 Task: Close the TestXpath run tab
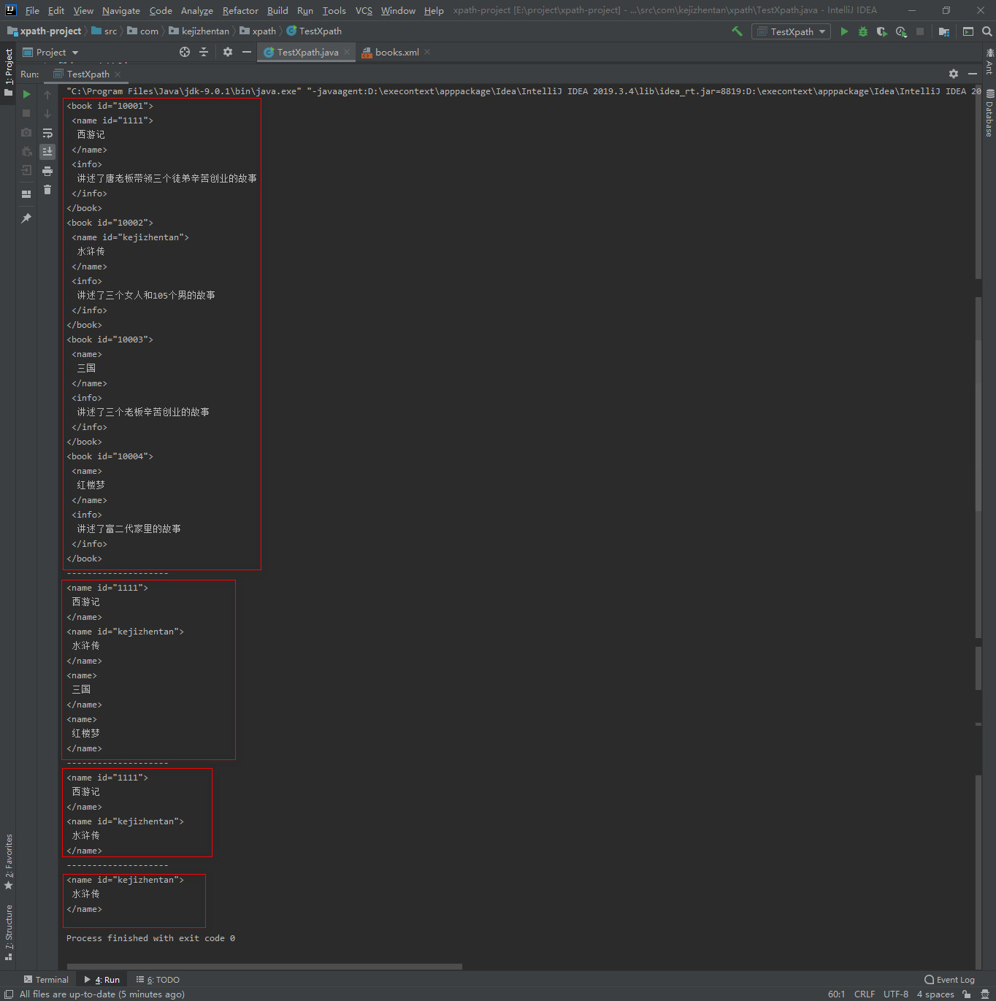tap(118, 74)
